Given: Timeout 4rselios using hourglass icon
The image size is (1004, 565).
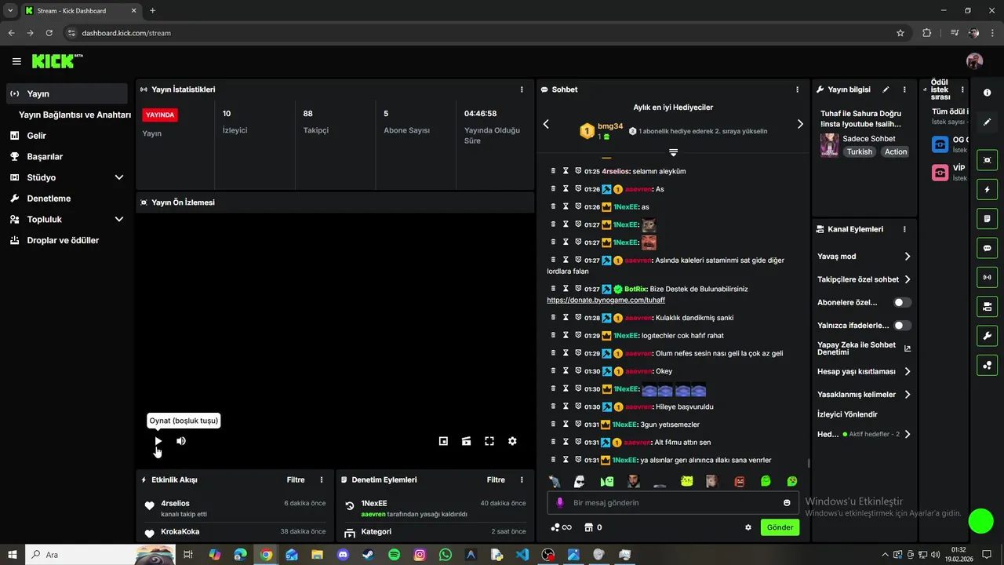Looking at the screenshot, I should 566,171.
